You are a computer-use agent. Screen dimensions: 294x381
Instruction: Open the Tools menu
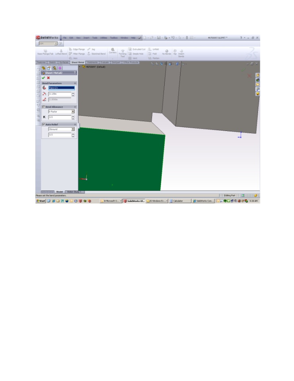[x=95, y=38]
